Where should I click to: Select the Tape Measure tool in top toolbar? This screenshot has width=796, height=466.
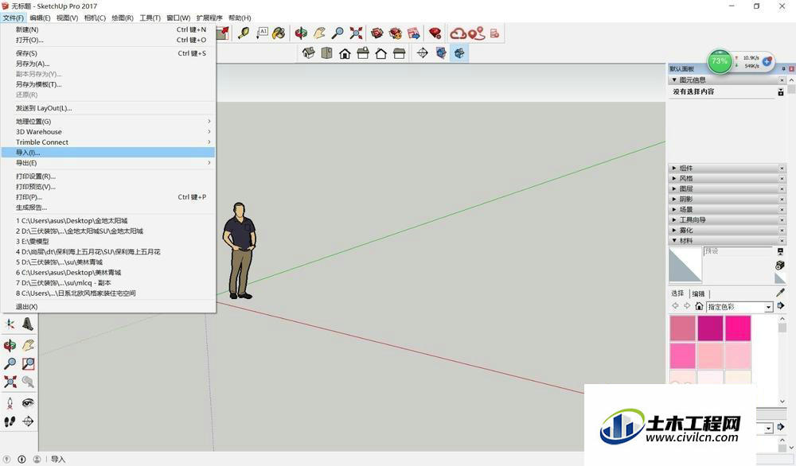pos(244,33)
